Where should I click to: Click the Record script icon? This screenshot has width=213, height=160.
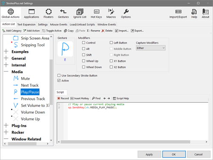tap(59, 98)
